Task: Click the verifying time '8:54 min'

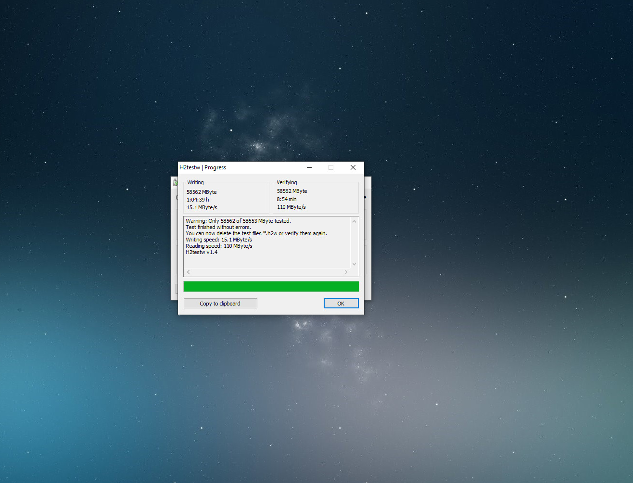Action: coord(287,199)
